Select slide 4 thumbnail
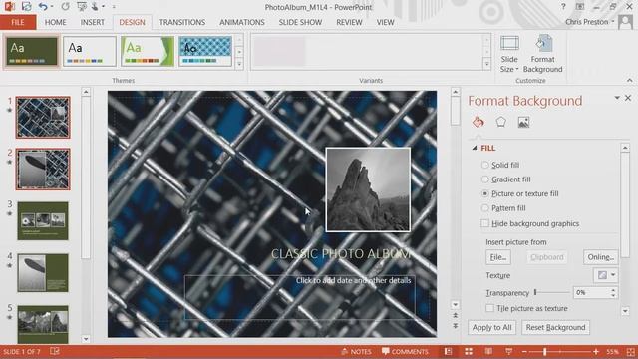 pos(43,272)
